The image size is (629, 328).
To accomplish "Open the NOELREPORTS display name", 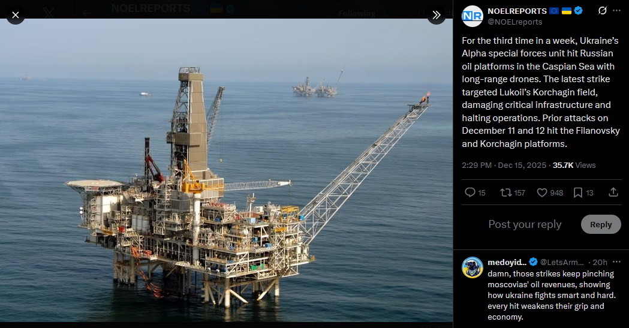I will (x=517, y=11).
